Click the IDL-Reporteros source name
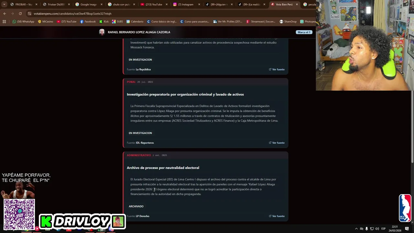The height and width of the screenshot is (233, 414). pyautogui.click(x=145, y=143)
